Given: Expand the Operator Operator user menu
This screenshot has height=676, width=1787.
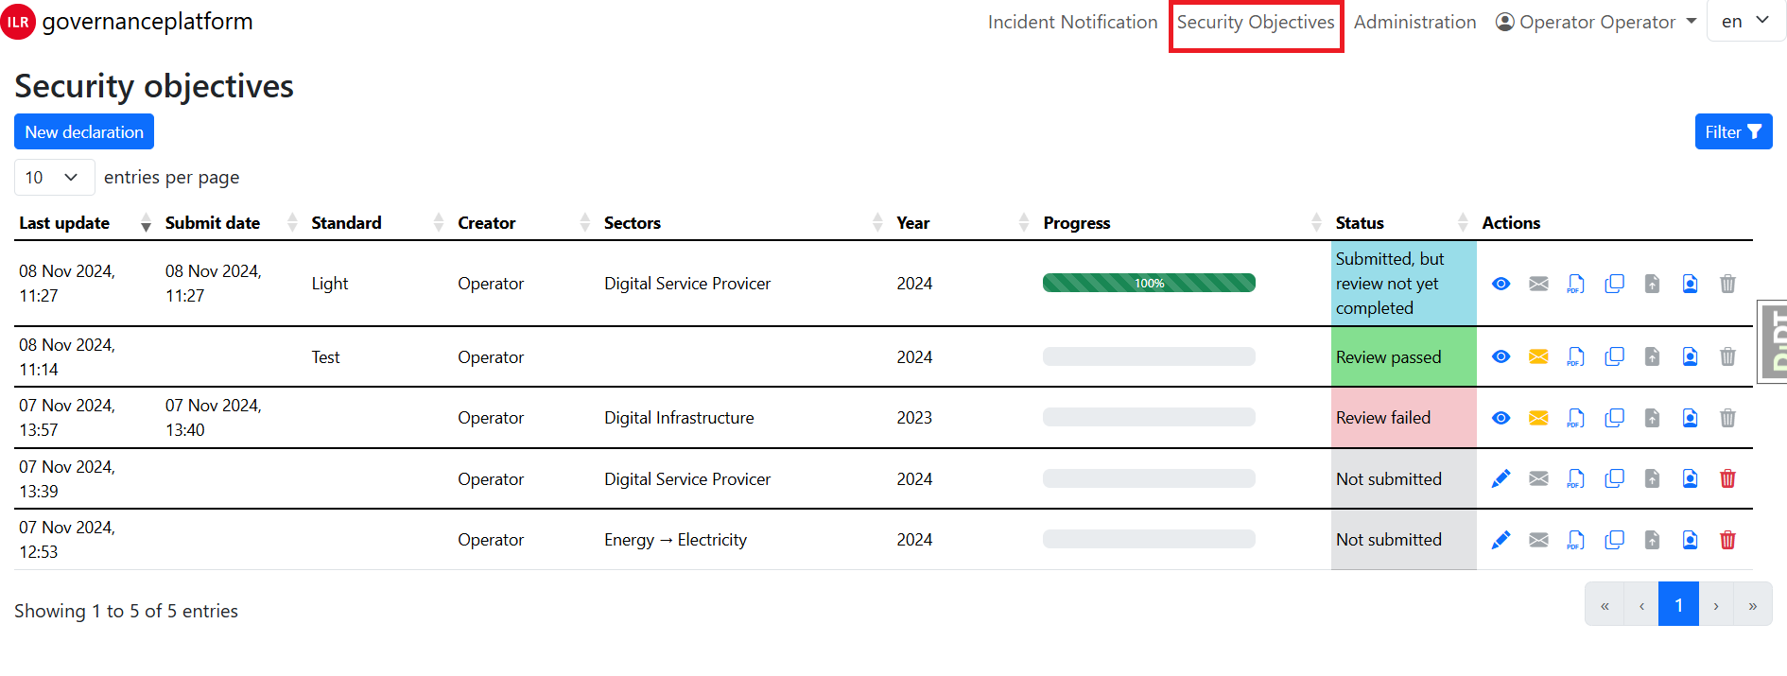Looking at the screenshot, I should click(1596, 22).
